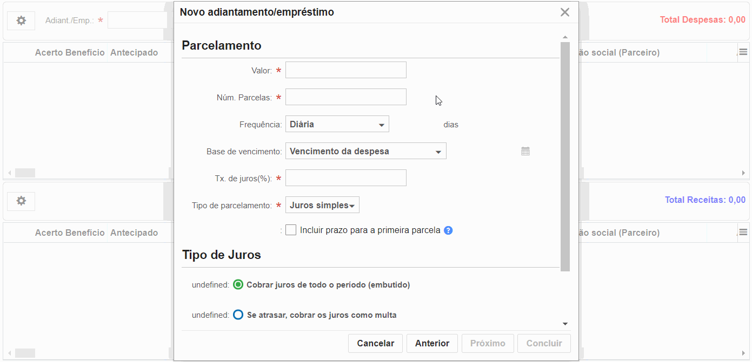Click the dialog scrollbar down arrow
Viewport: 752px width, 362px height.
point(565,324)
